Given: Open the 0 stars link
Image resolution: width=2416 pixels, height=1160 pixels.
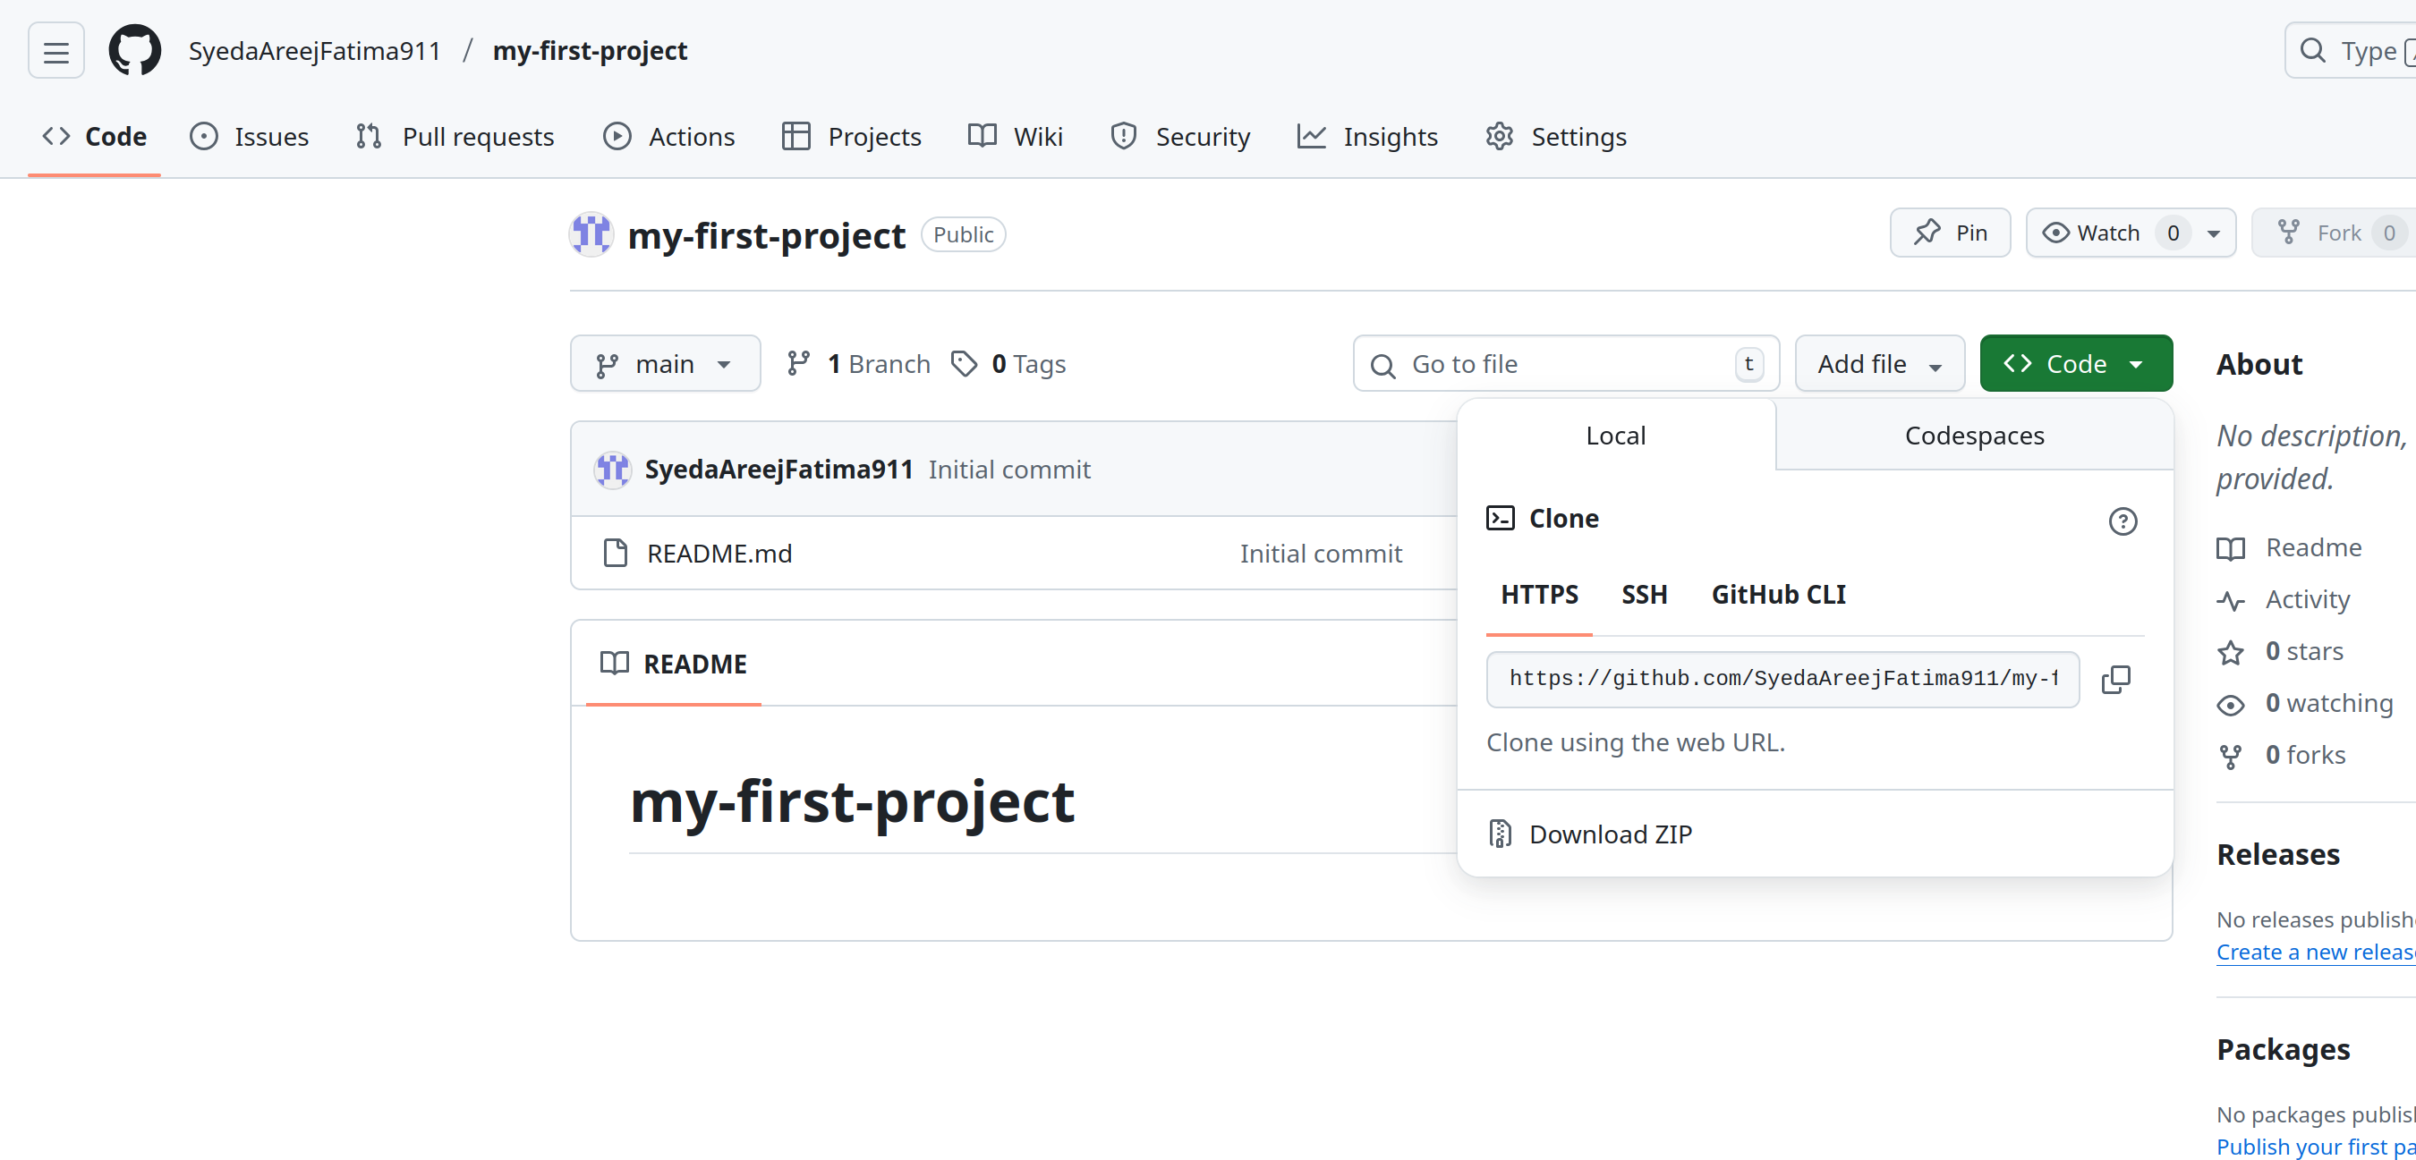Looking at the screenshot, I should pyautogui.click(x=2304, y=652).
